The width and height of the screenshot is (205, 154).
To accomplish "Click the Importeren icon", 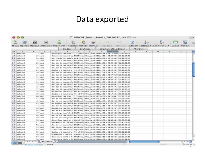I will pos(59,42).
